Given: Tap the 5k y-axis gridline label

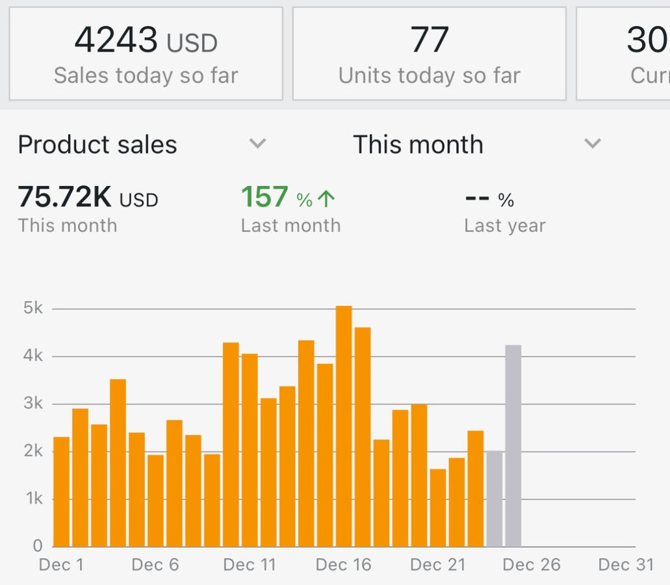Looking at the screenshot, I should tap(32, 308).
